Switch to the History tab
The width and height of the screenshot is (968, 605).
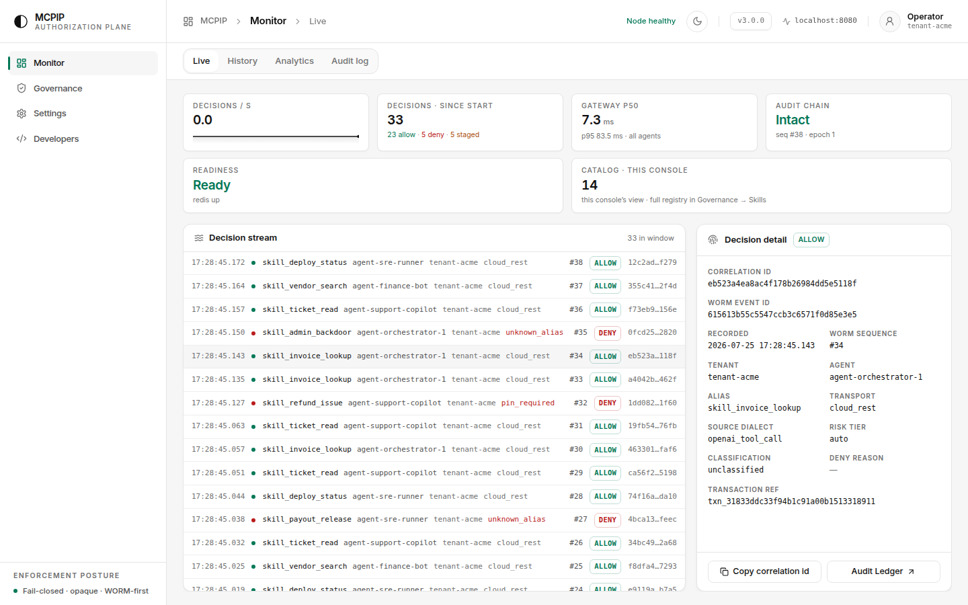[x=242, y=61]
